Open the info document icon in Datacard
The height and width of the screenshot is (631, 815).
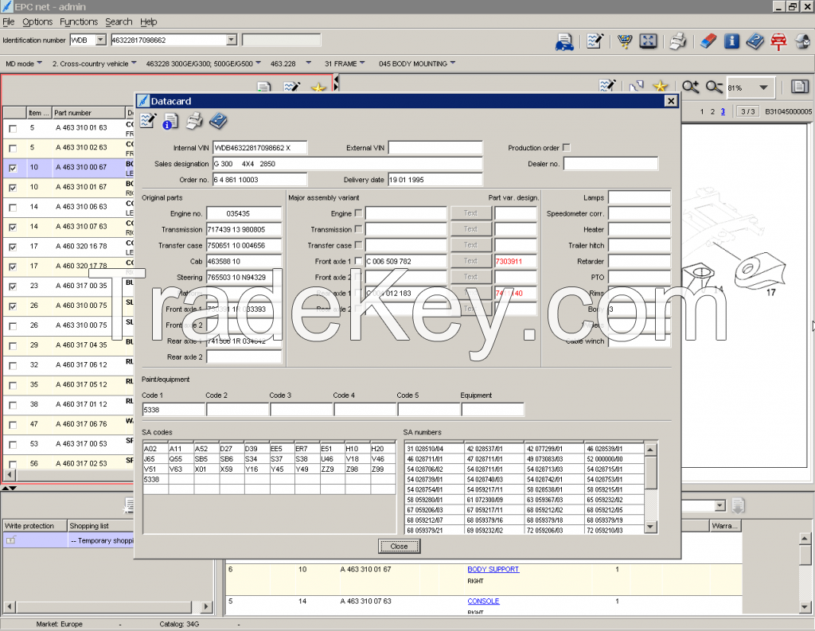170,121
